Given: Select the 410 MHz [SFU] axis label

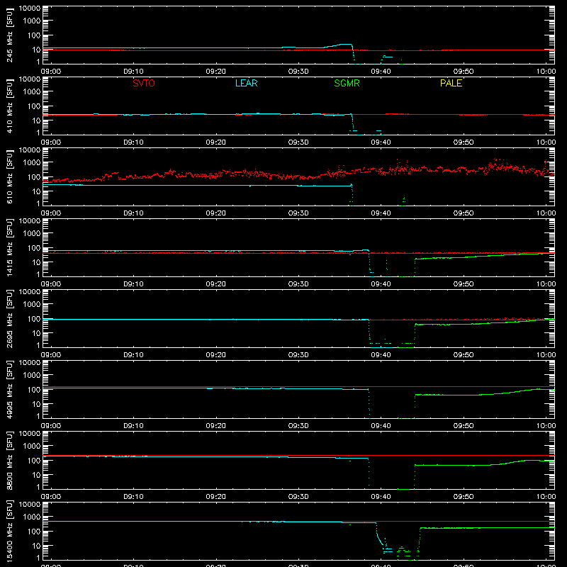Looking at the screenshot, I should [9, 106].
